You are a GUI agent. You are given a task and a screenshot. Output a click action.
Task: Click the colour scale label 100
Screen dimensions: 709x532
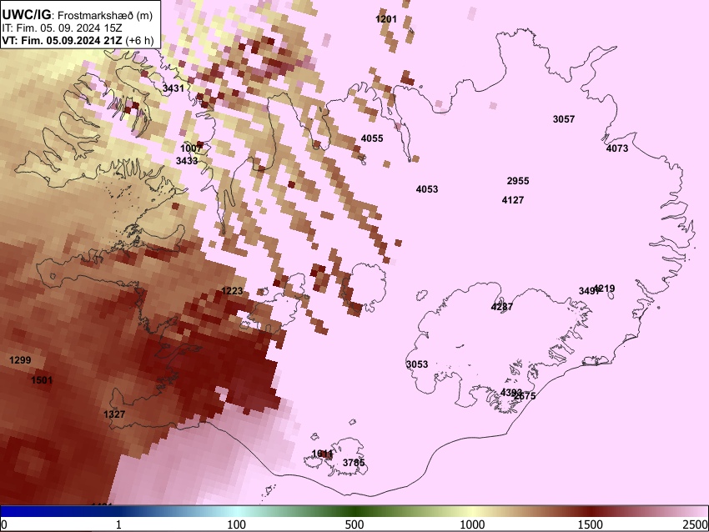click(x=237, y=524)
